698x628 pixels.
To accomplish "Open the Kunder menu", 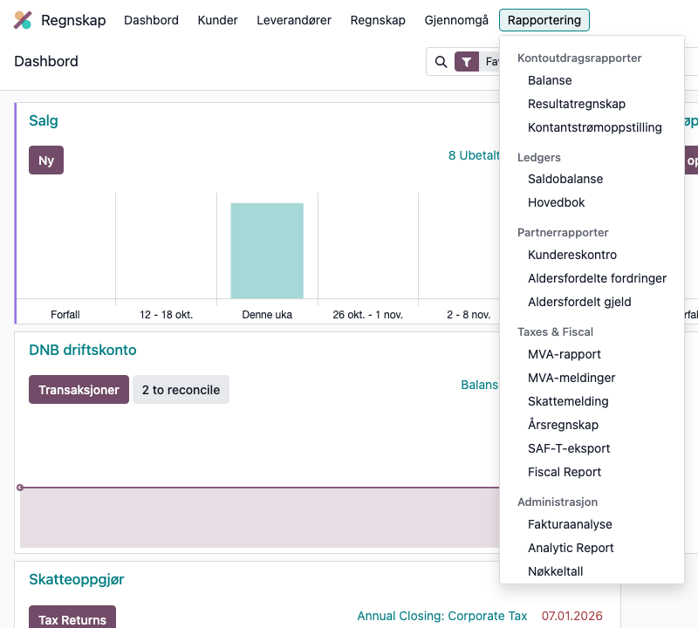I will tap(217, 20).
